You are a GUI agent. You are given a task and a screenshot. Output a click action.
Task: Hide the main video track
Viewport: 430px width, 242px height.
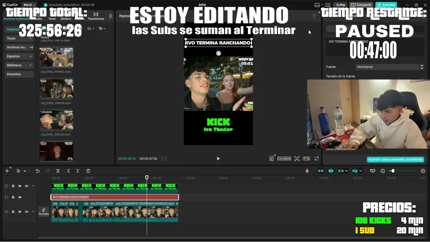[x=20, y=212]
